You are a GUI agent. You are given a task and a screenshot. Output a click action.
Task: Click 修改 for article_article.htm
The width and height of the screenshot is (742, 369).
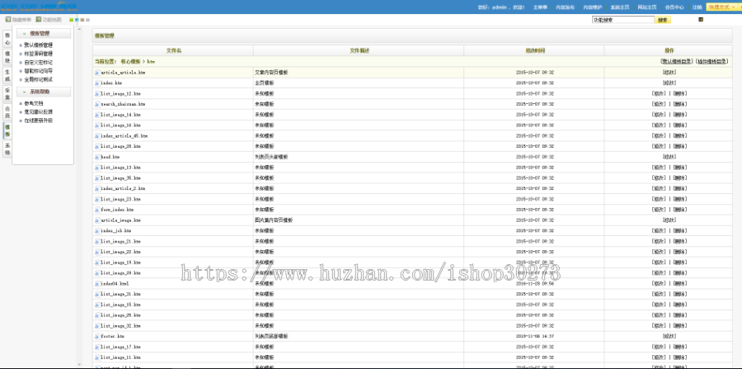coord(669,73)
